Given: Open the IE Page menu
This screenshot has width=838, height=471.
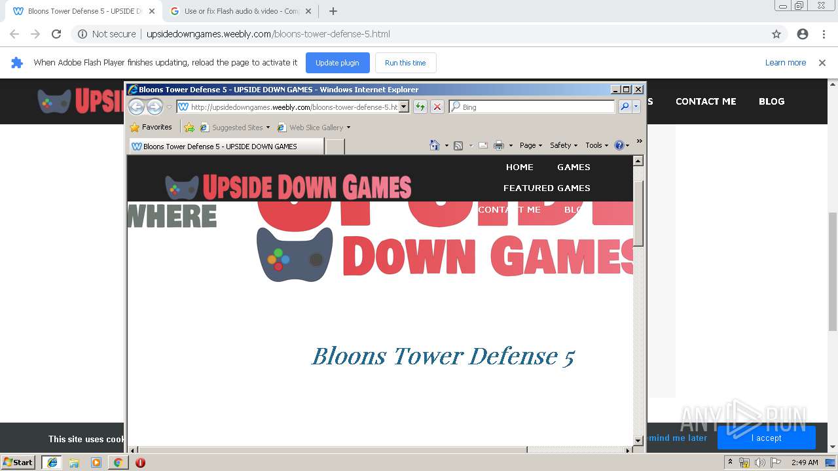Looking at the screenshot, I should click(531, 145).
